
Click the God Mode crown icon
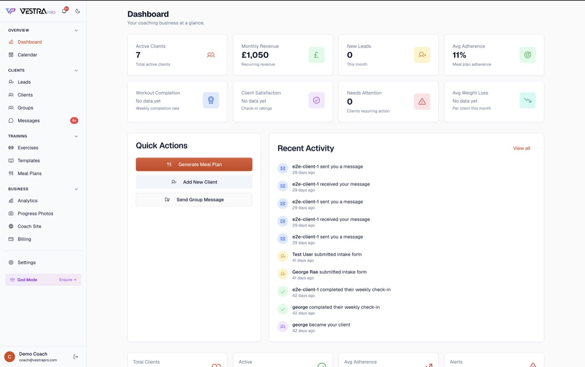12,280
